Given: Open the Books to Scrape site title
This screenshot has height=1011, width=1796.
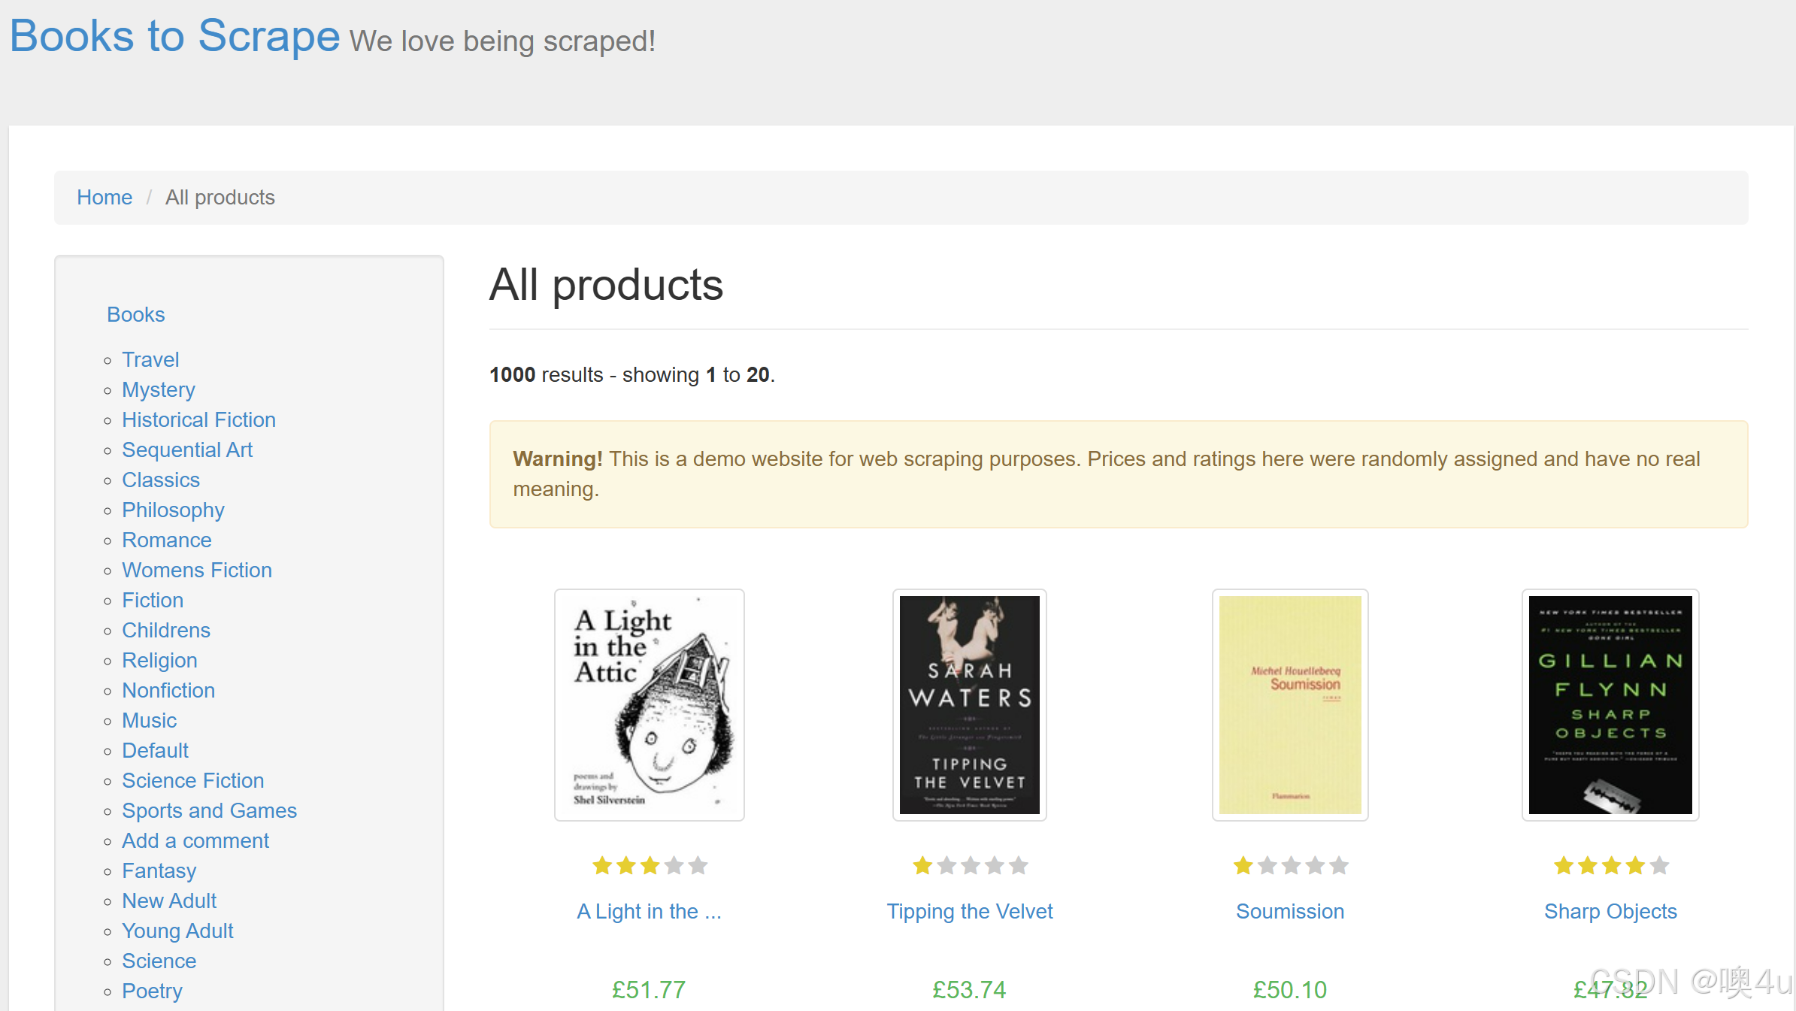Looking at the screenshot, I should tap(174, 35).
